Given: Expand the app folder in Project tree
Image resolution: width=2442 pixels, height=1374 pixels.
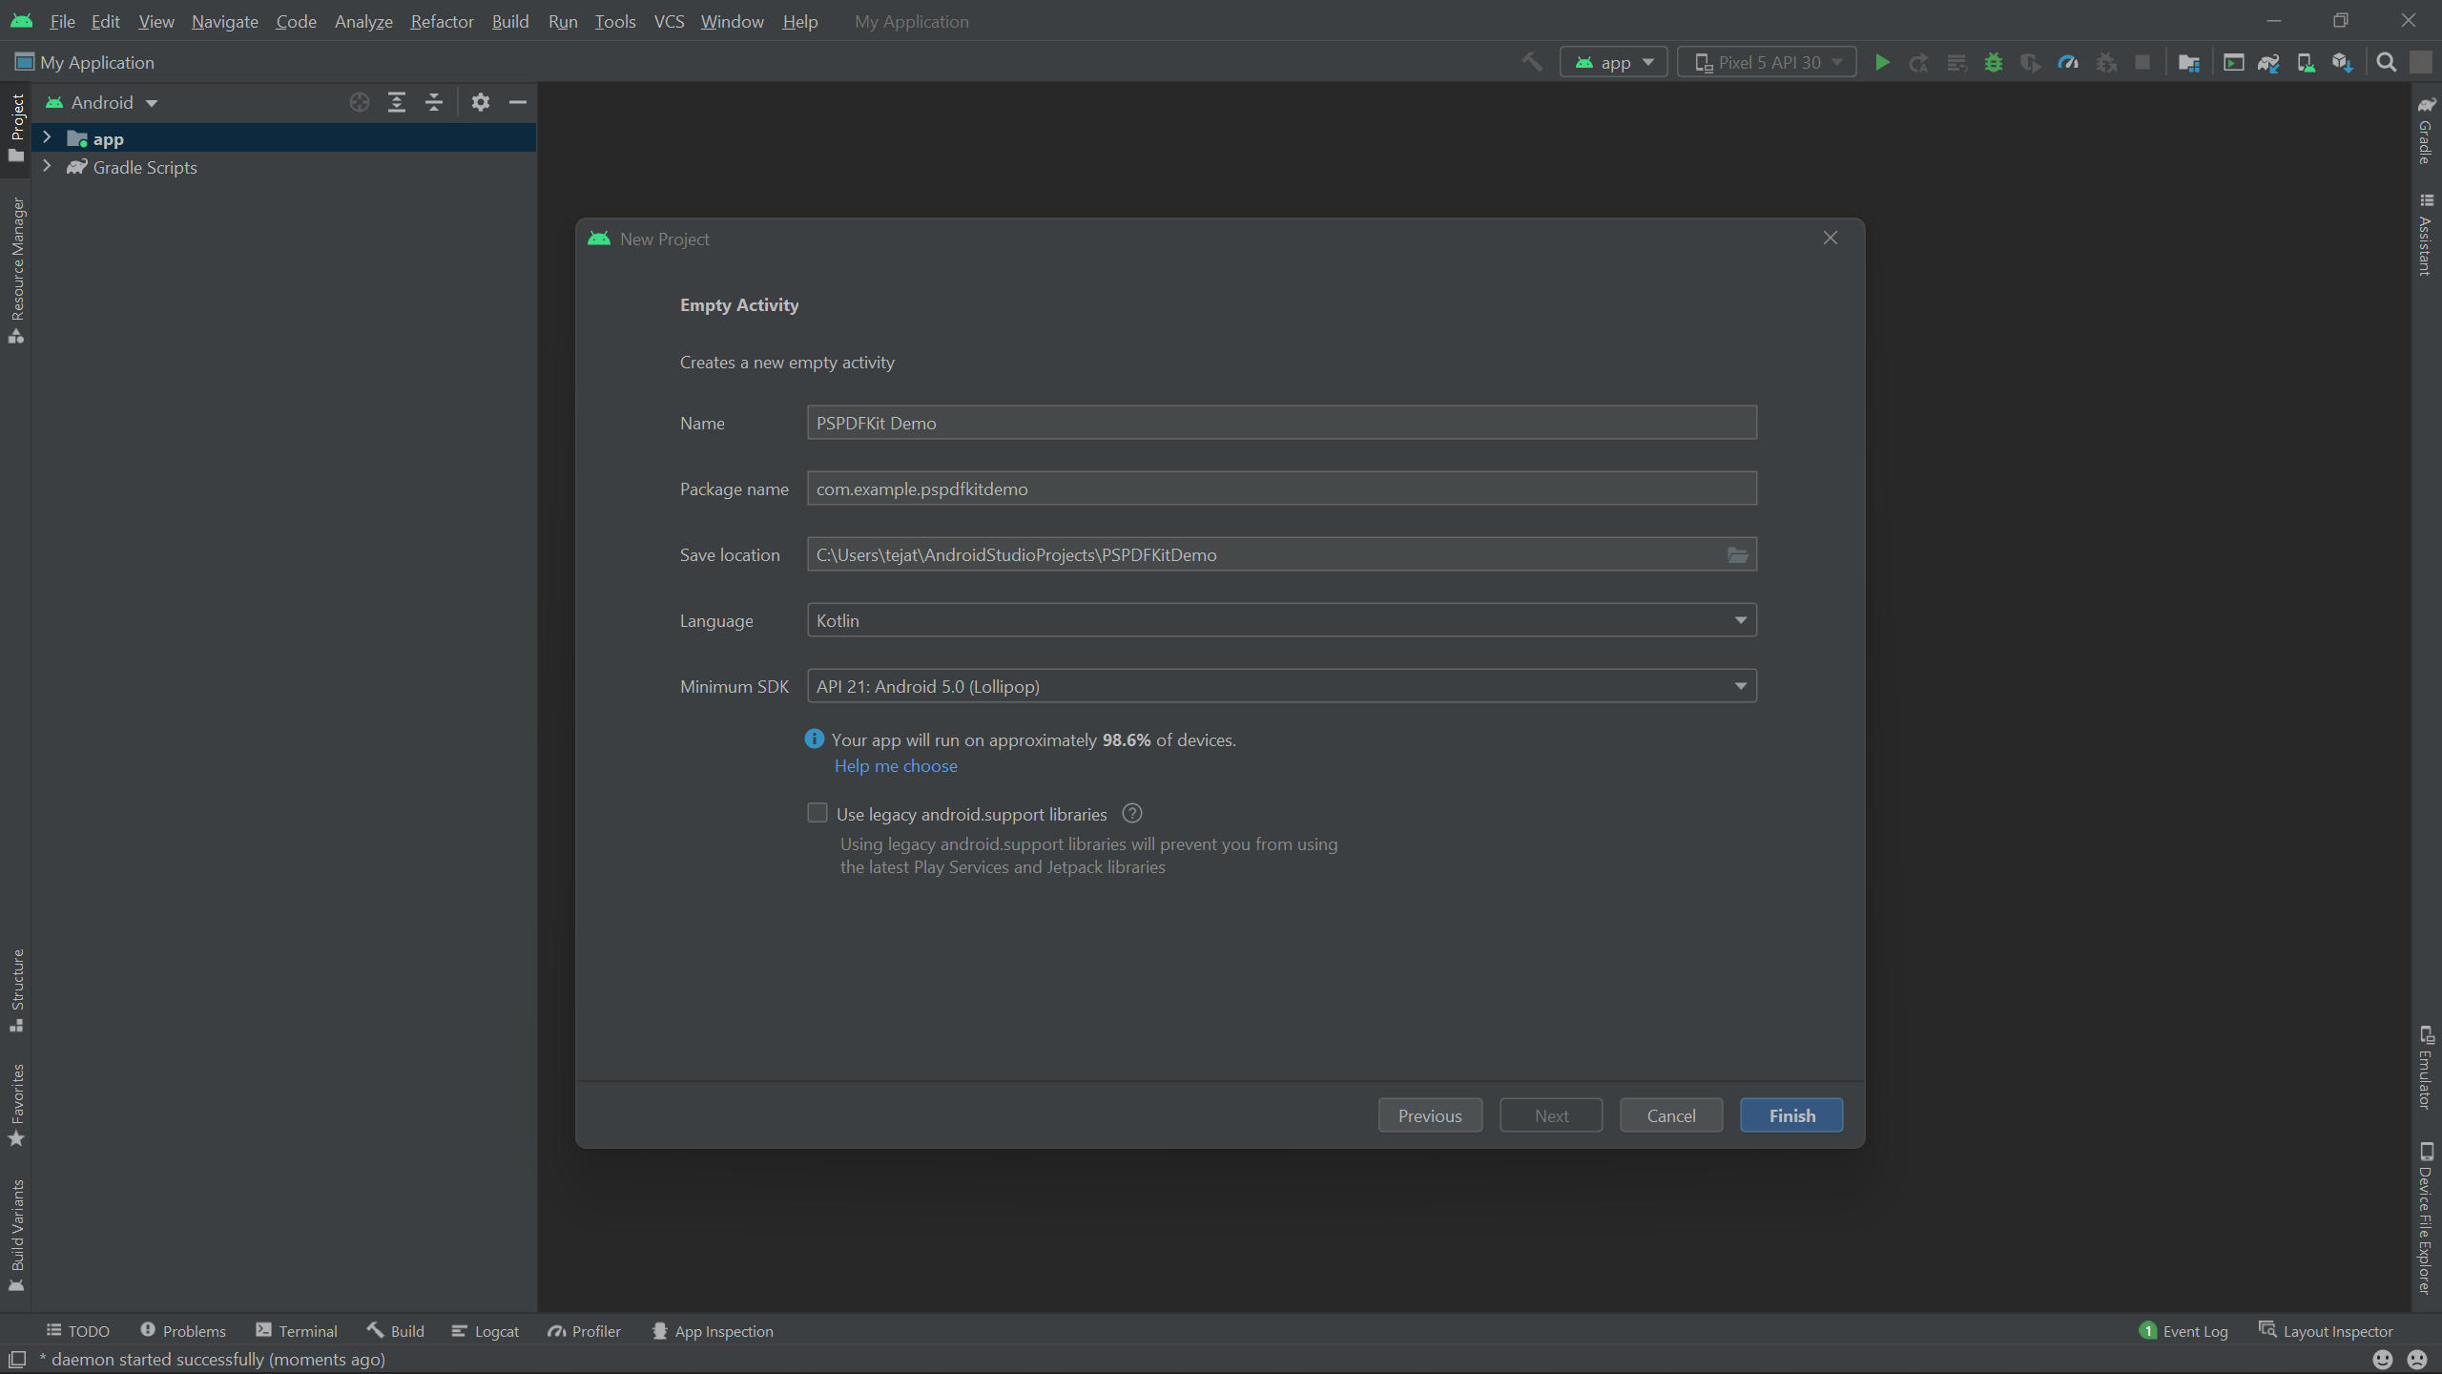Looking at the screenshot, I should (x=47, y=137).
